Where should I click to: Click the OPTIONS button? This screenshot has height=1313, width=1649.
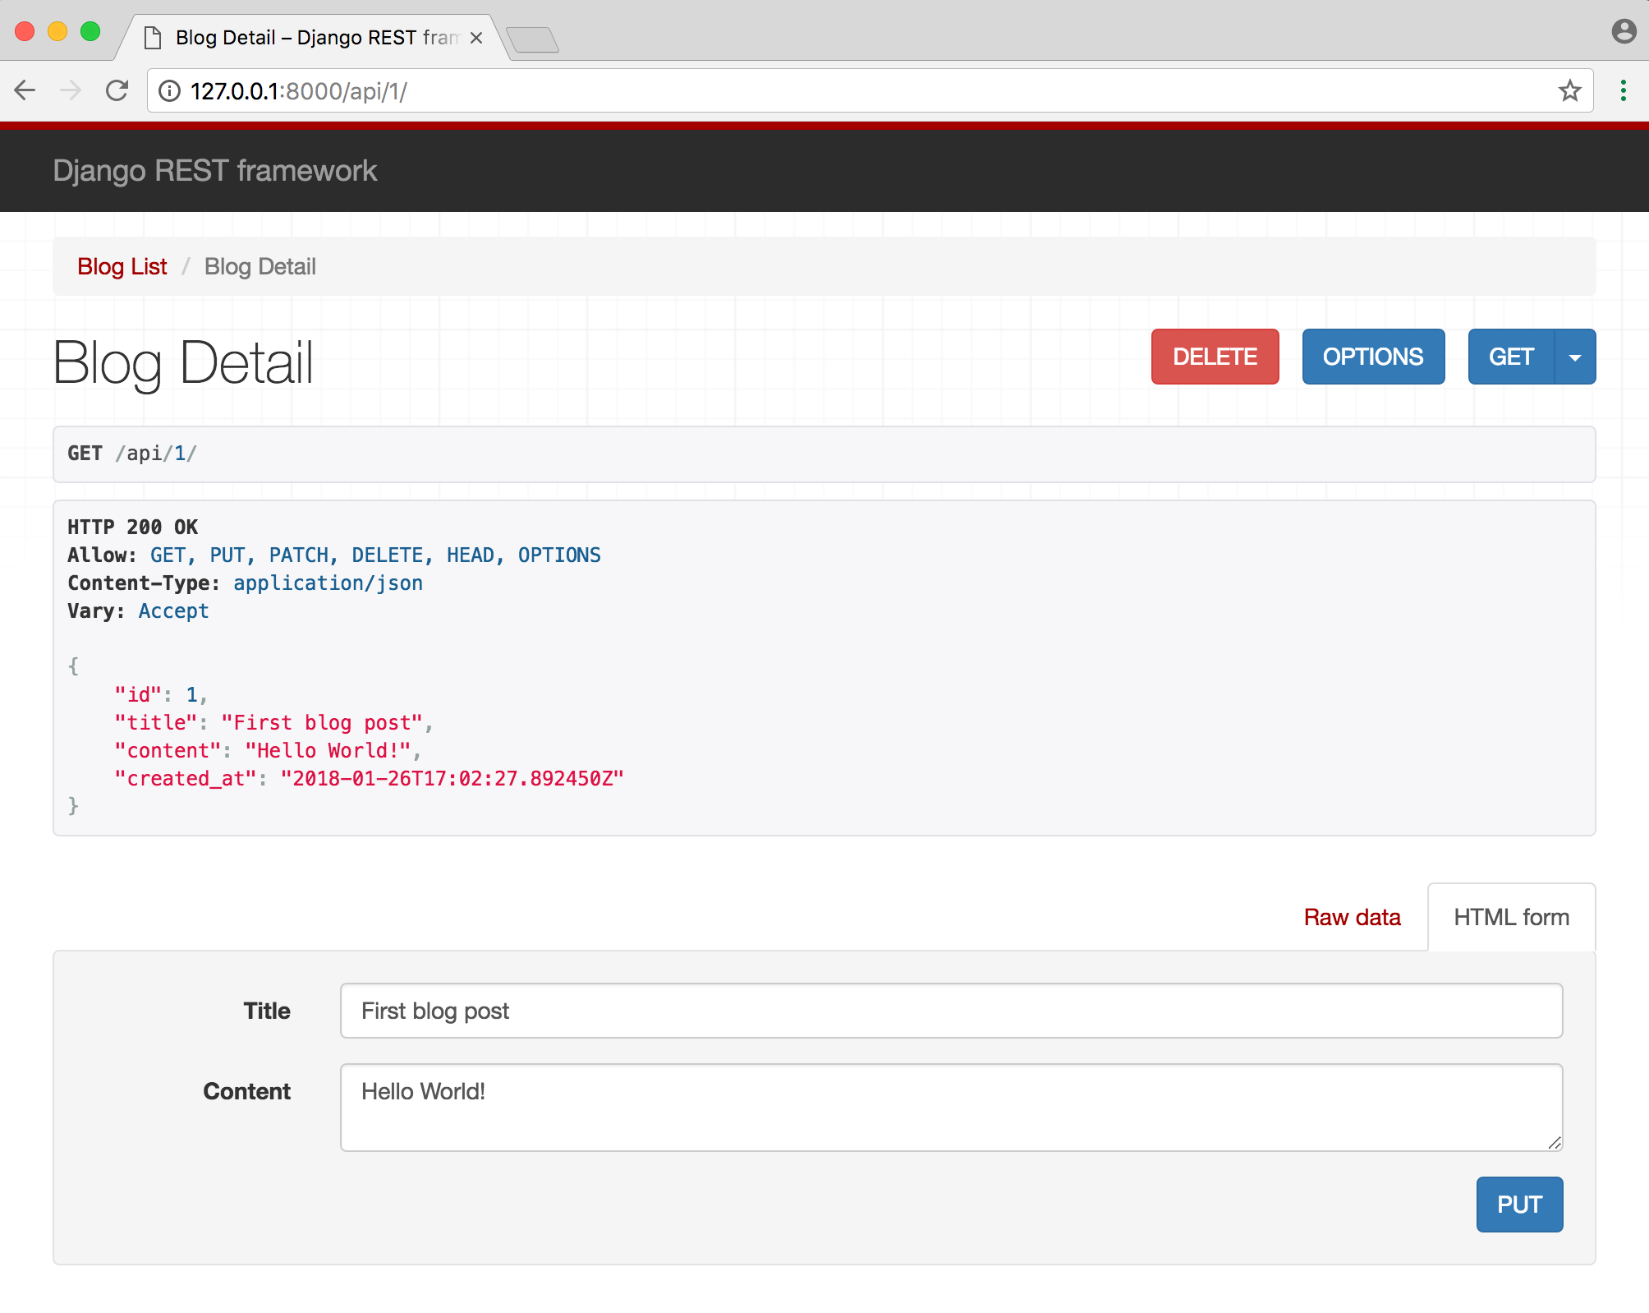[x=1373, y=357]
